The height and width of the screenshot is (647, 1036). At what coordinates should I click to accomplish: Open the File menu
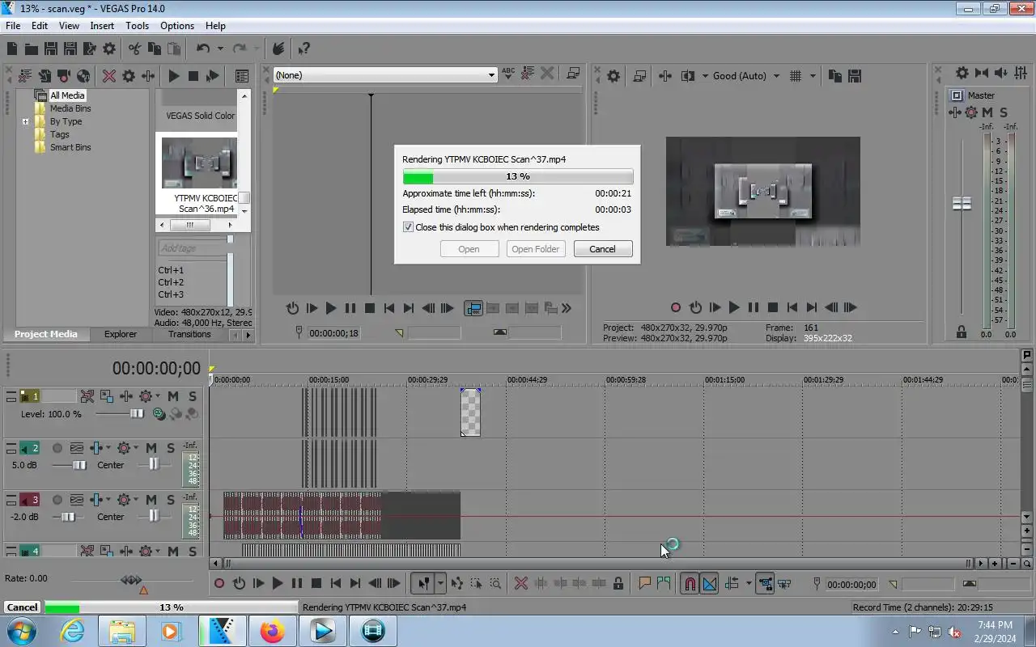[13, 26]
